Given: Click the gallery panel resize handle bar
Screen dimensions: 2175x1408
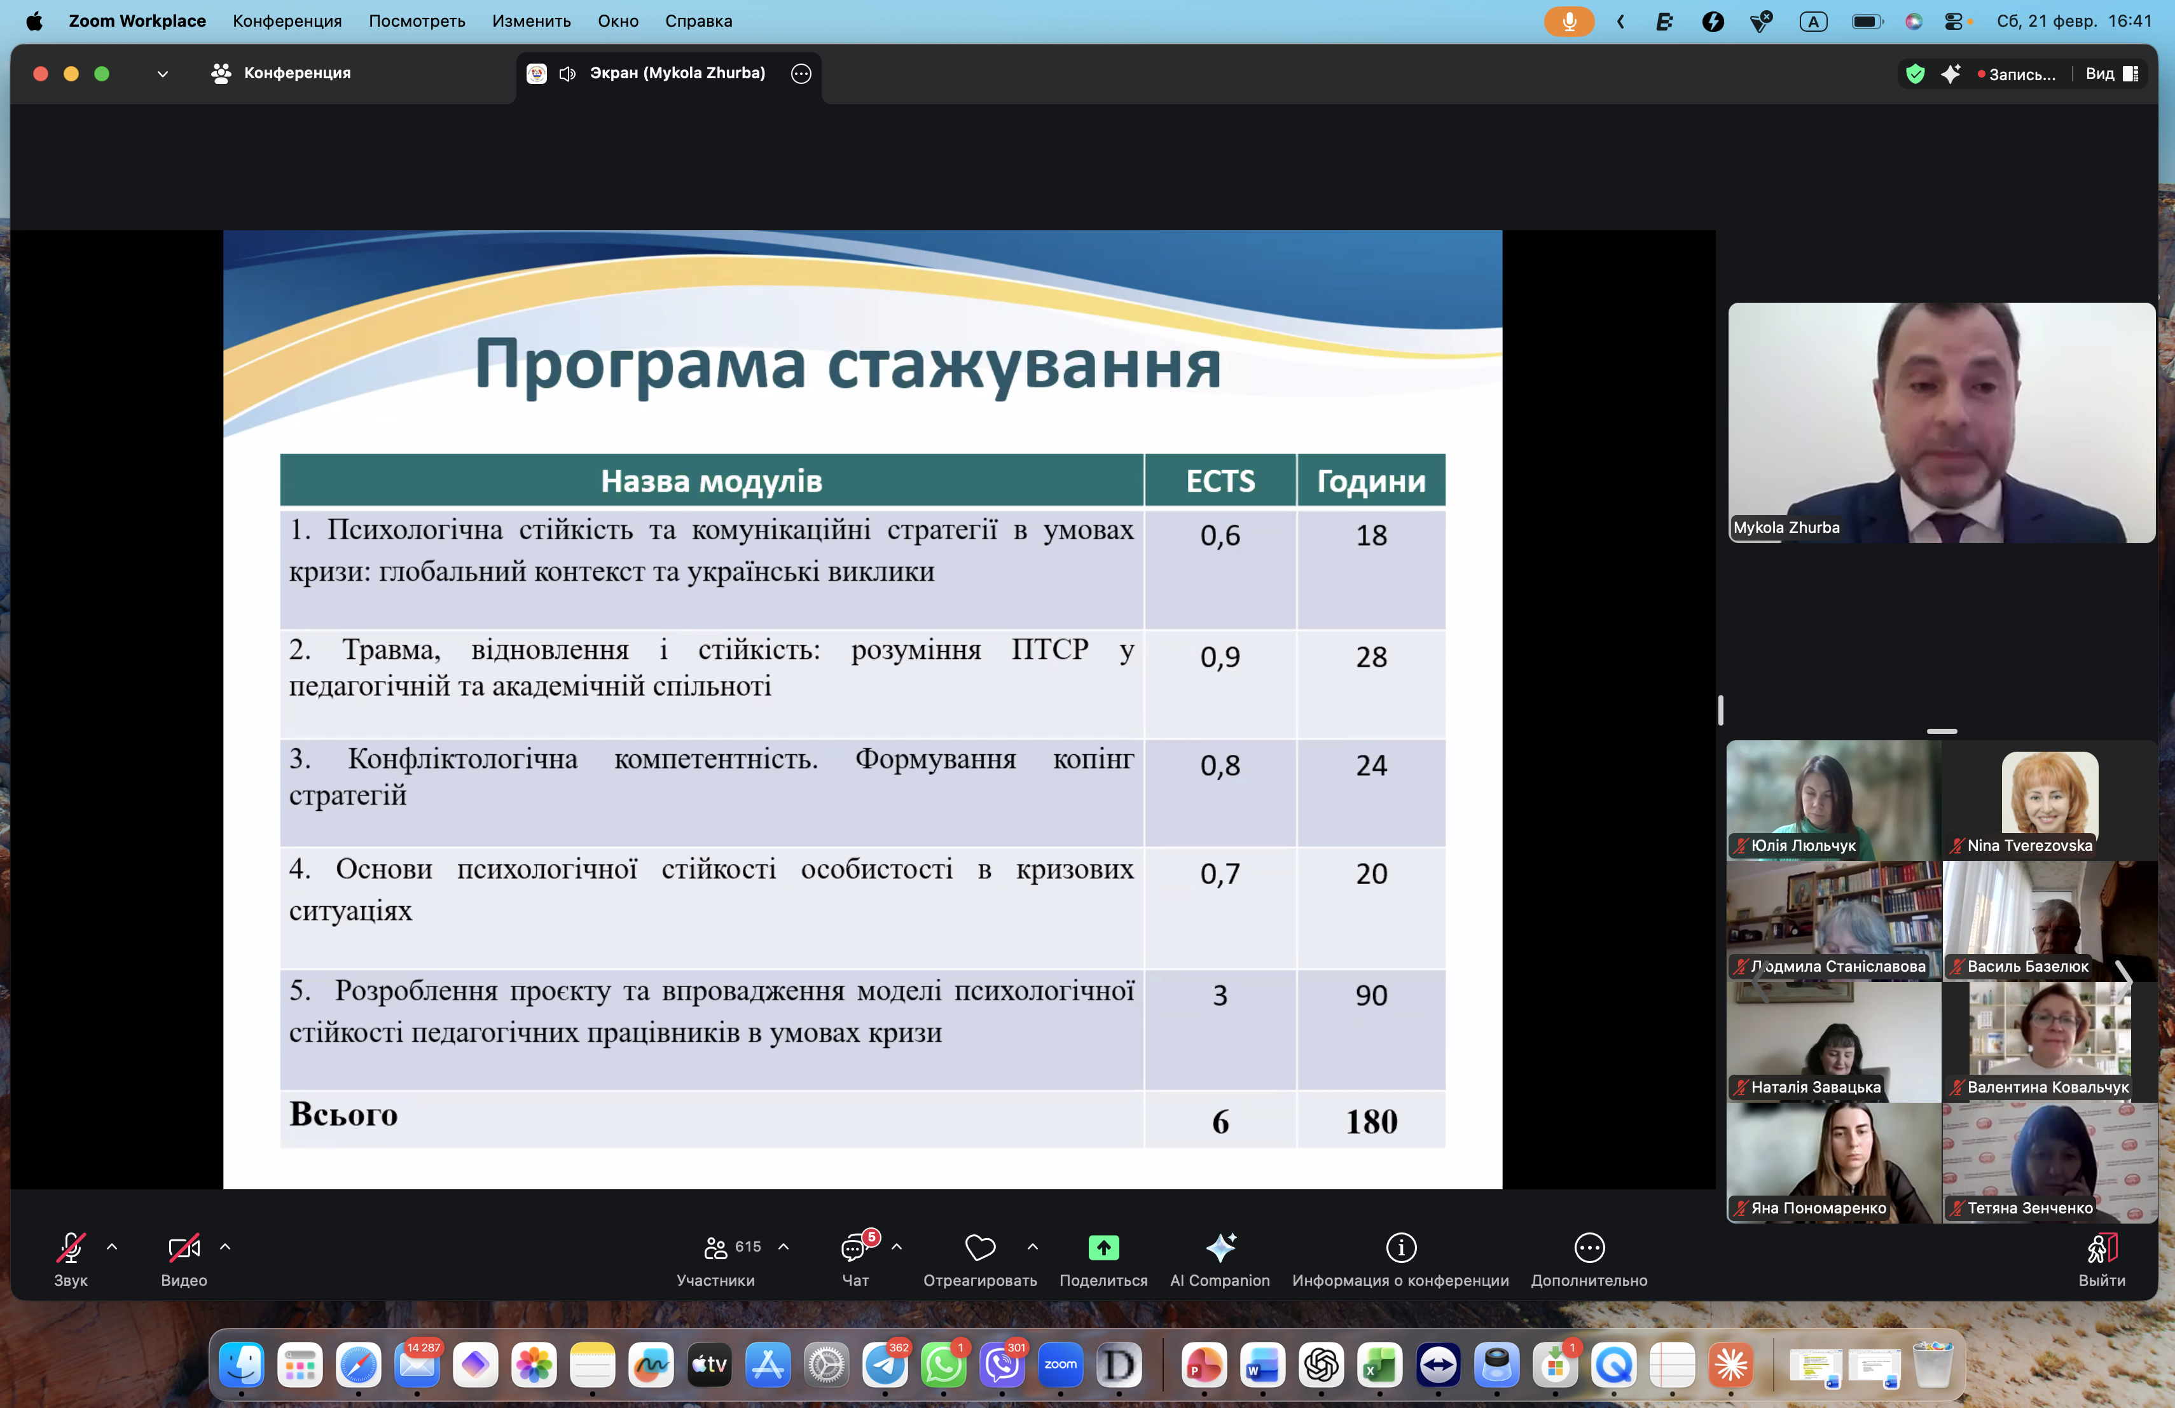Looking at the screenshot, I should tap(1941, 731).
